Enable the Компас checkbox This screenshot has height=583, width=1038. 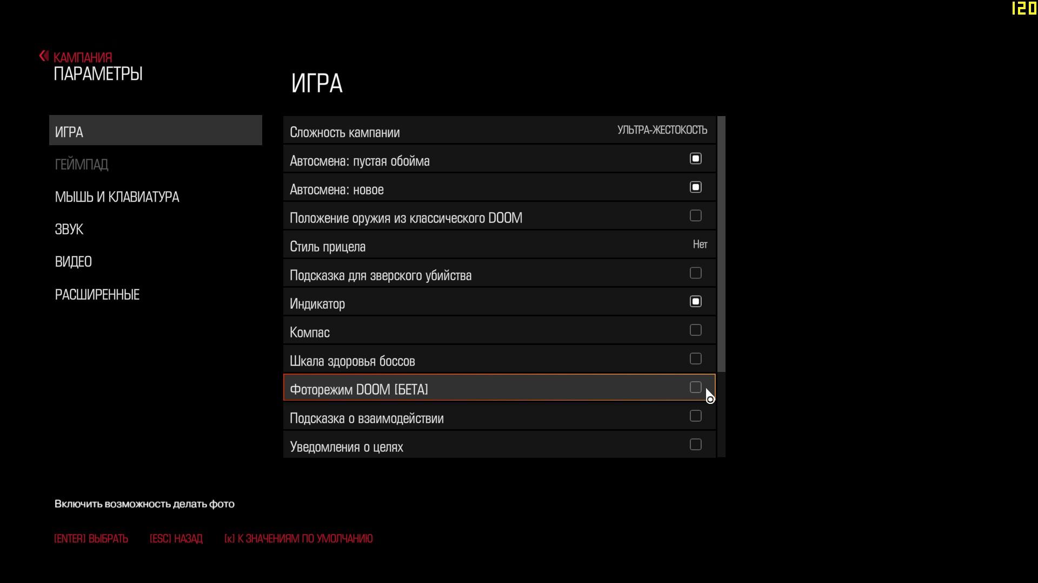[x=696, y=330]
